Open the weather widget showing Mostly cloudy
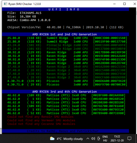Viewport: 137px width, 143px height. click(66, 139)
